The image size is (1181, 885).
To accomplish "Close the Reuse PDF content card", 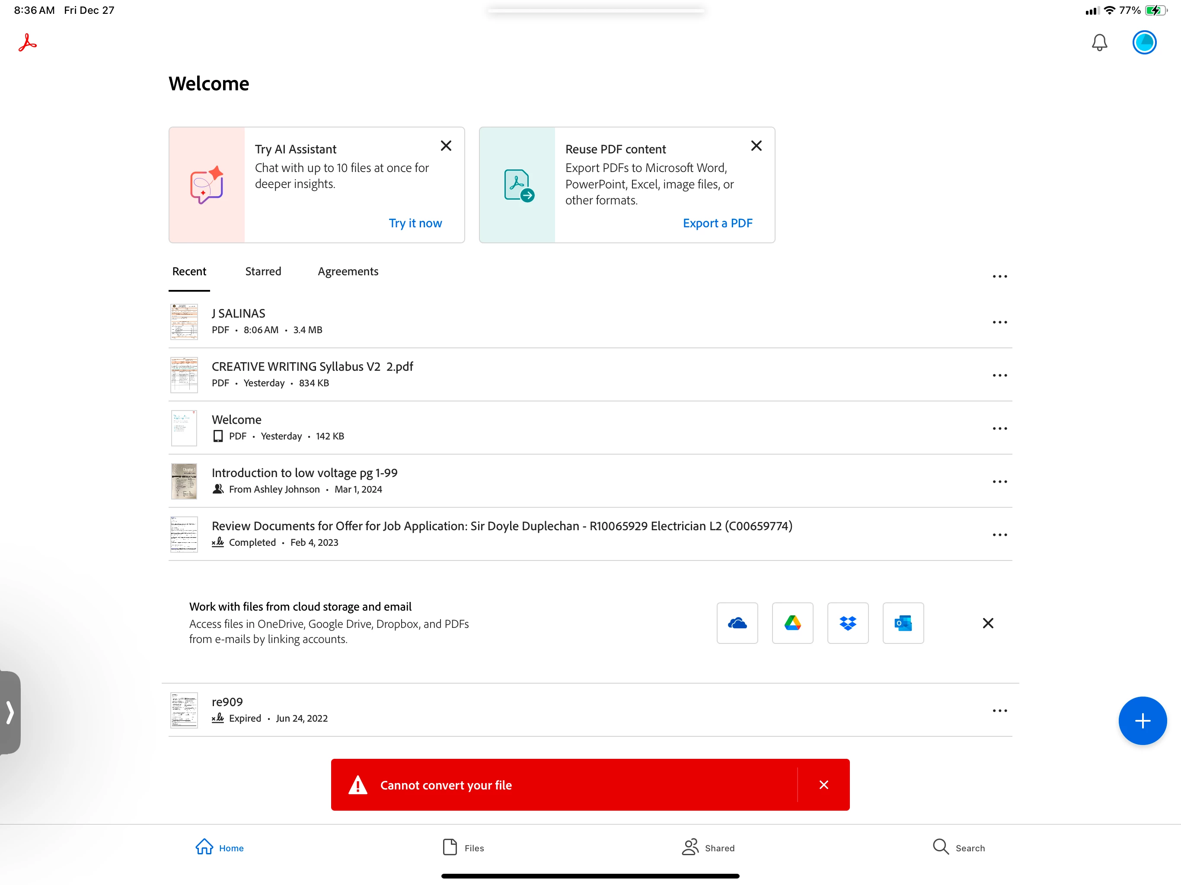I will (756, 146).
